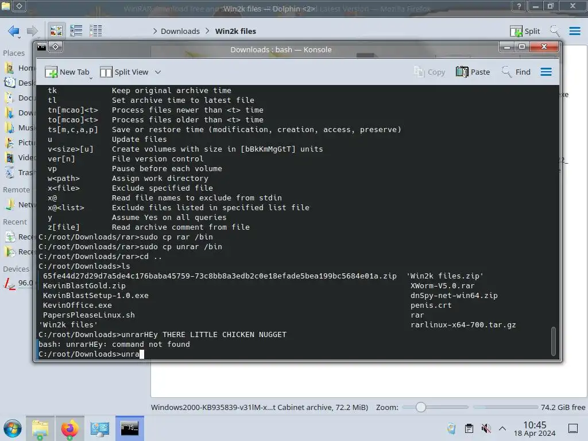Toggle Dolphin window pin icon in titlebar
This screenshot has width=588, height=441.
(x=19, y=6)
